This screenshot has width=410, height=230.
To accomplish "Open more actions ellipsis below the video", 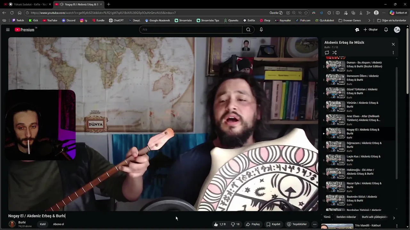I will click(315, 224).
